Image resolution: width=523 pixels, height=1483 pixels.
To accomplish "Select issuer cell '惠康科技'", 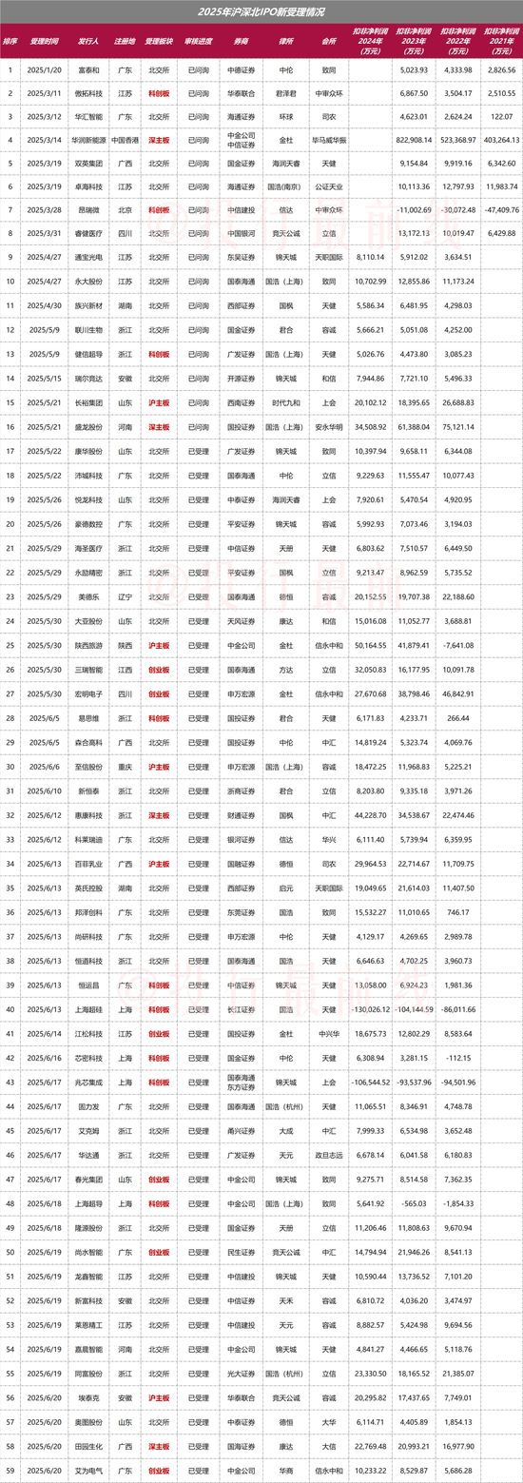I will pos(88,816).
